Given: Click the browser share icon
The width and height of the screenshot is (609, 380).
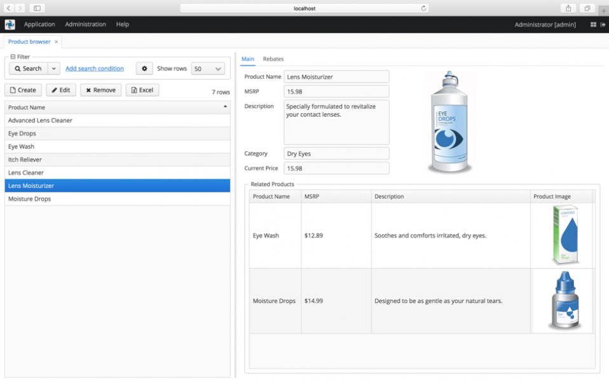Looking at the screenshot, I should click(568, 8).
